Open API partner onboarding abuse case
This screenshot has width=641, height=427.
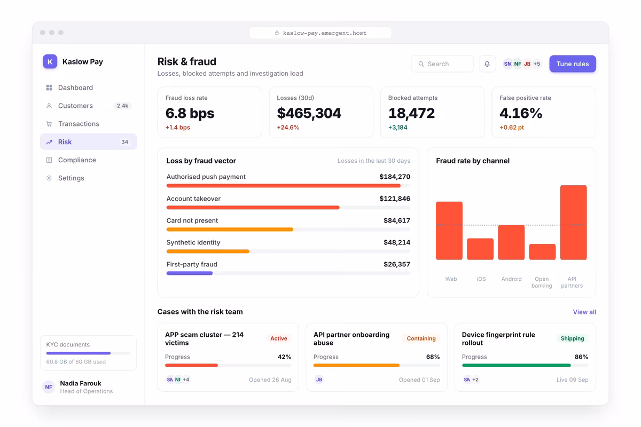(377, 357)
